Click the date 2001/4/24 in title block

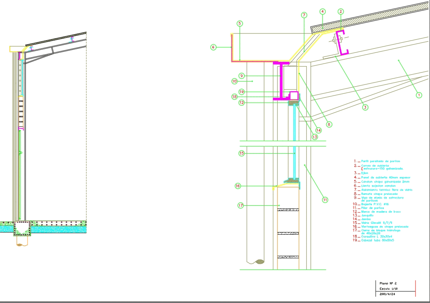(387, 294)
